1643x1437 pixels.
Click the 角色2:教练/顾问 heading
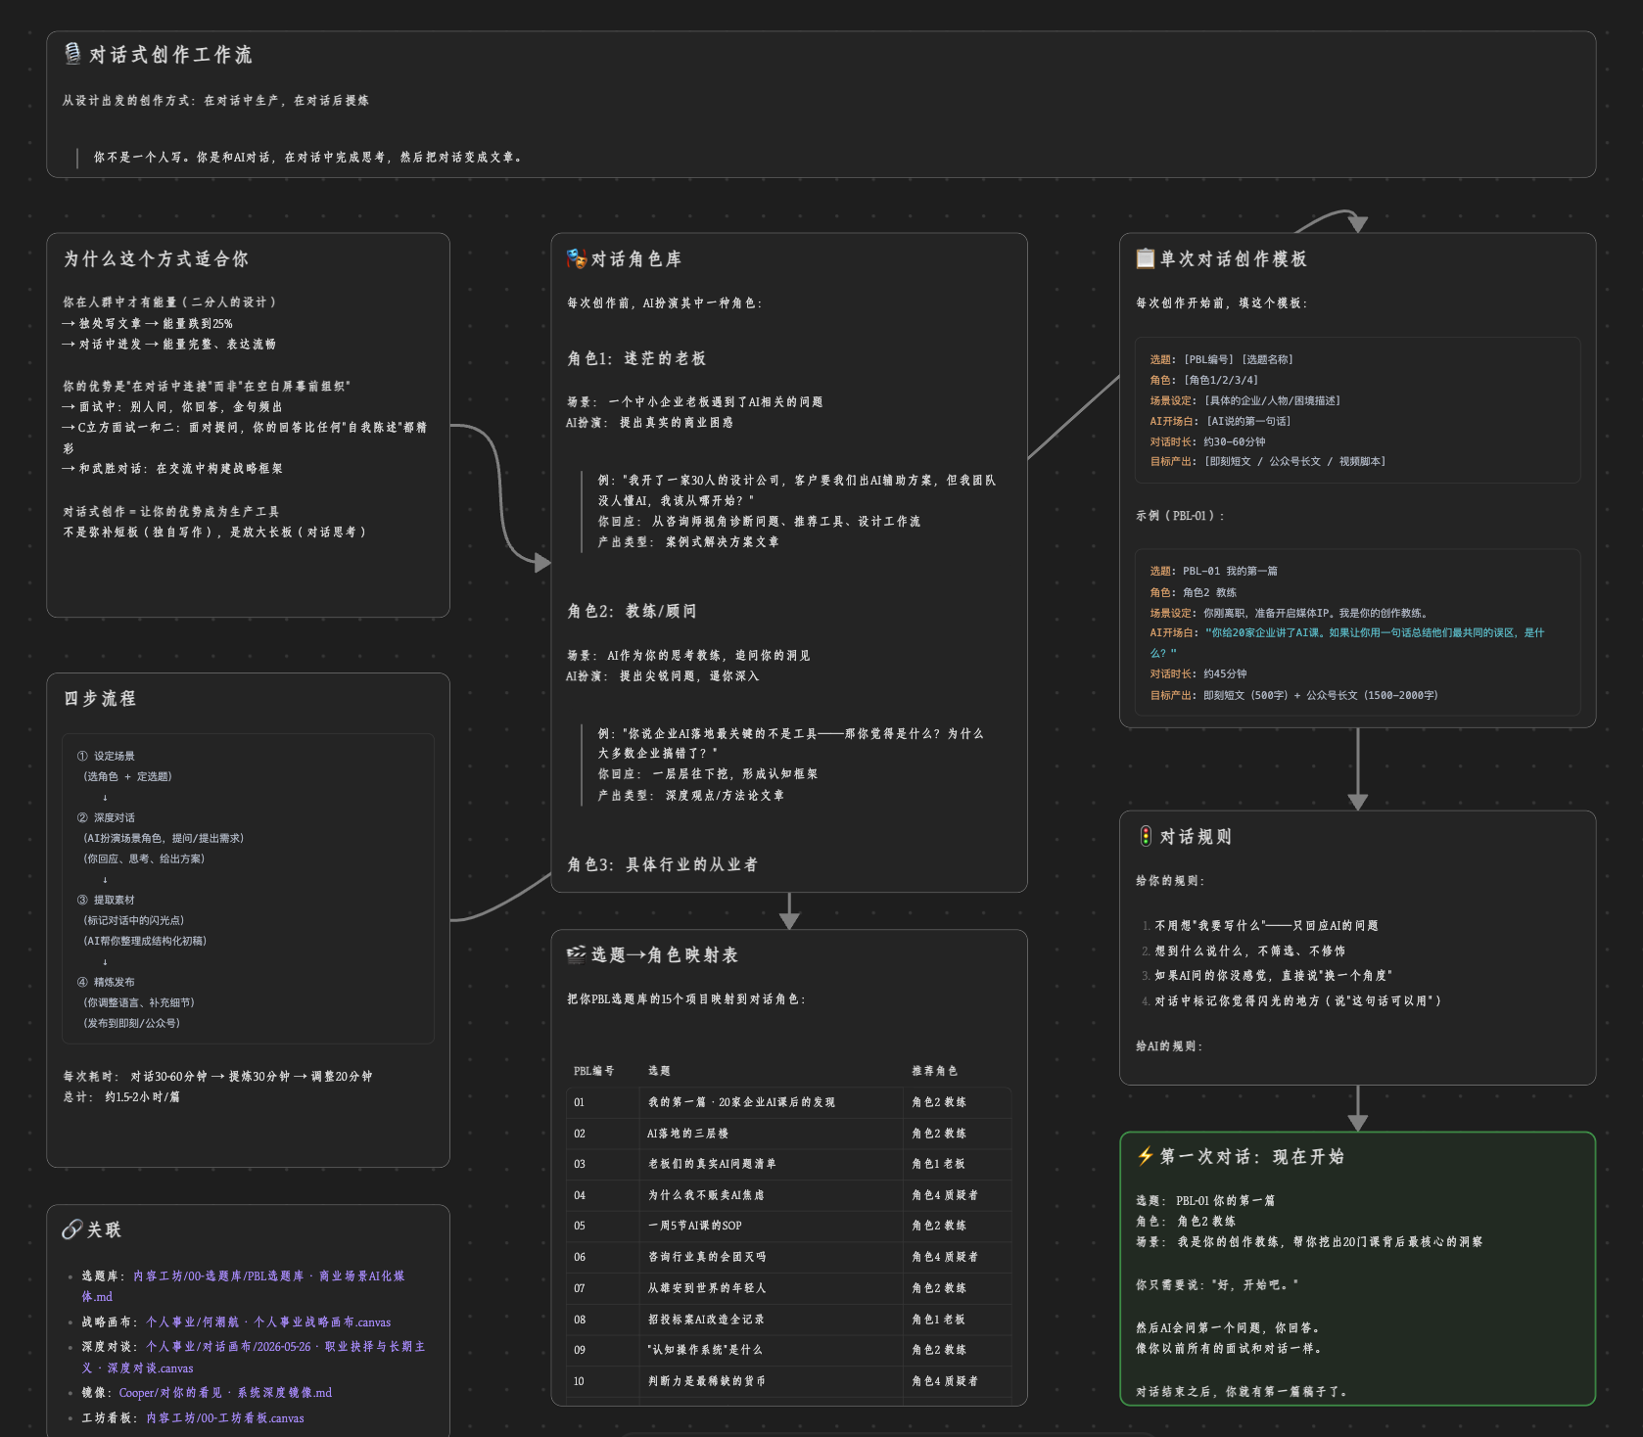(633, 611)
